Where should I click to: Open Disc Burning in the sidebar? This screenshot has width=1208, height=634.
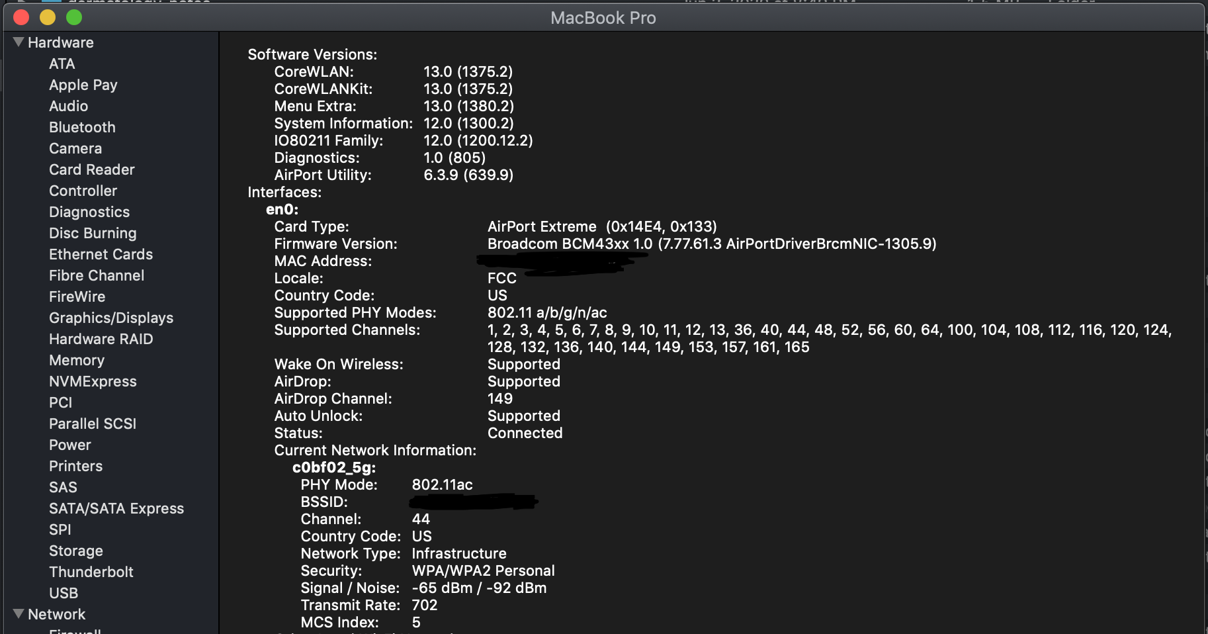[93, 233]
